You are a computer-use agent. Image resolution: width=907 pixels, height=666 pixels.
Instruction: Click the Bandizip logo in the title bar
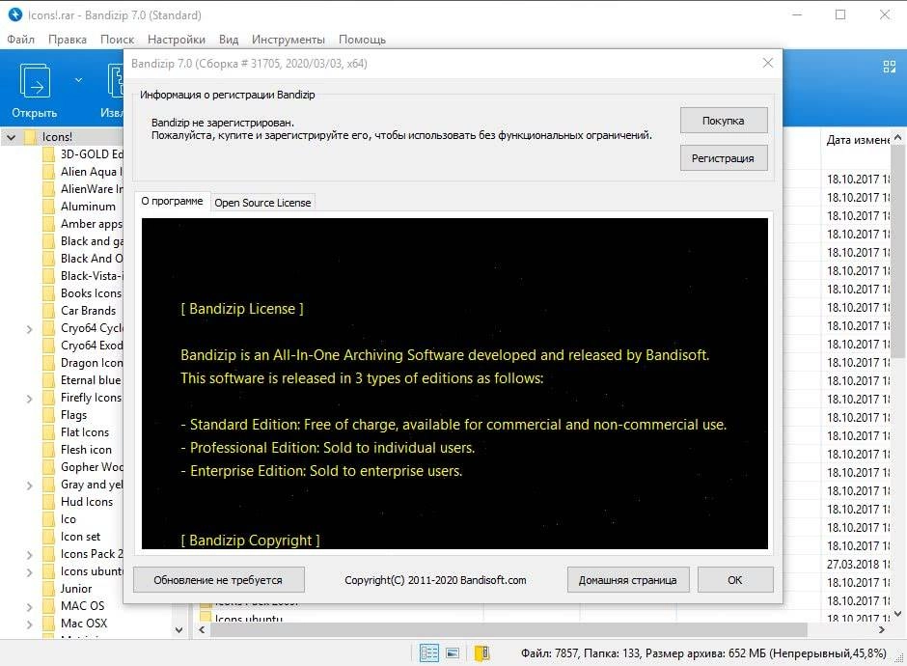tap(15, 14)
